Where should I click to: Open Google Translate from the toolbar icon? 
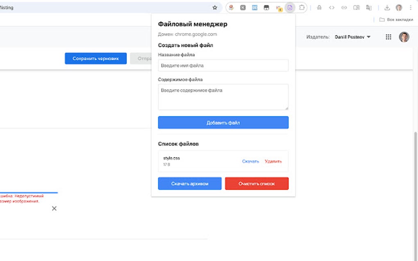click(368, 7)
